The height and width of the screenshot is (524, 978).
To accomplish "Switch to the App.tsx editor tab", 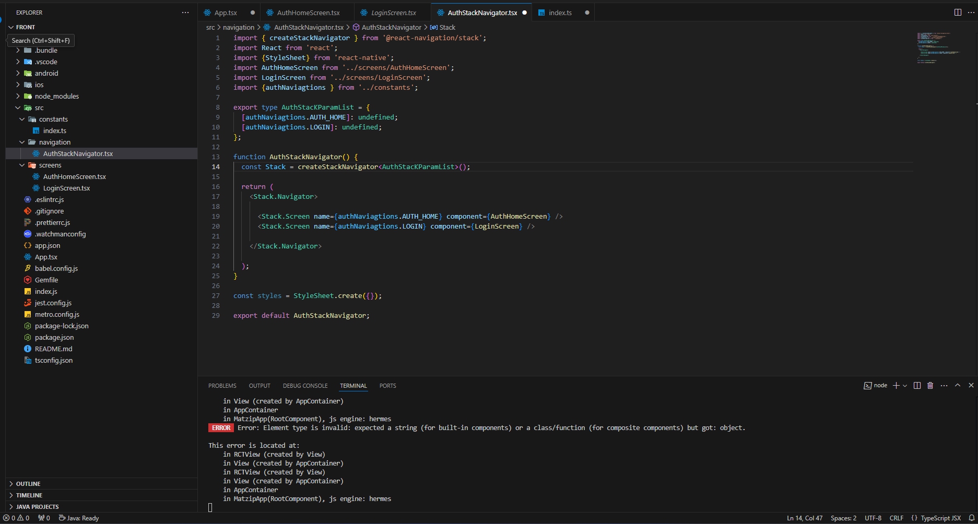I will click(x=226, y=13).
